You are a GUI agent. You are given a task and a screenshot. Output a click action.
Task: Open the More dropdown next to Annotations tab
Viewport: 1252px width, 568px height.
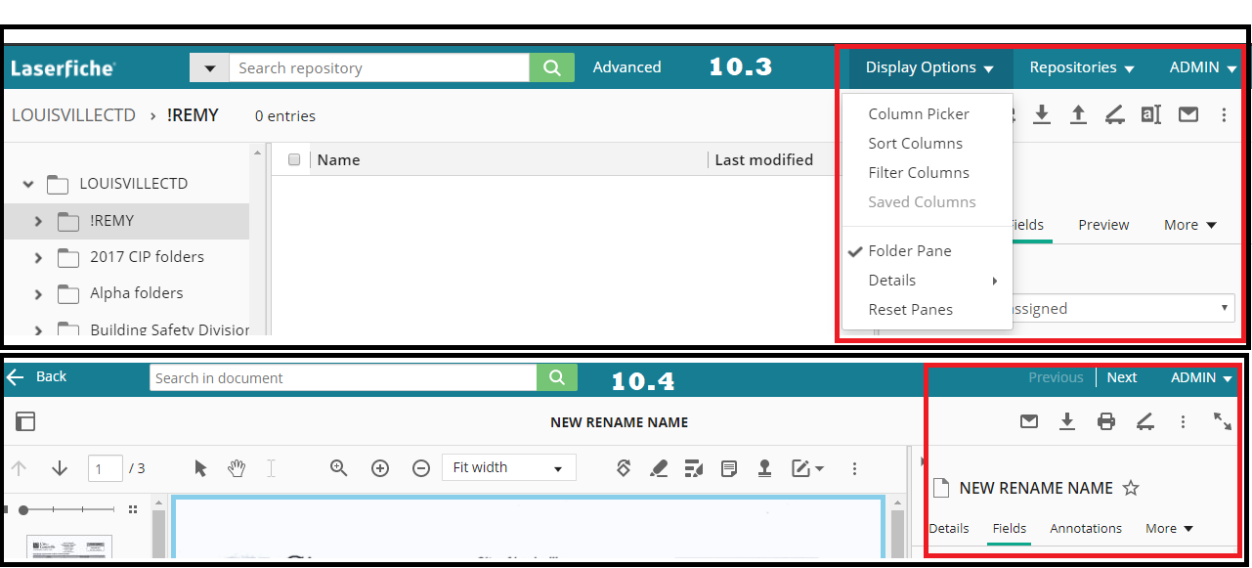[x=1170, y=528]
